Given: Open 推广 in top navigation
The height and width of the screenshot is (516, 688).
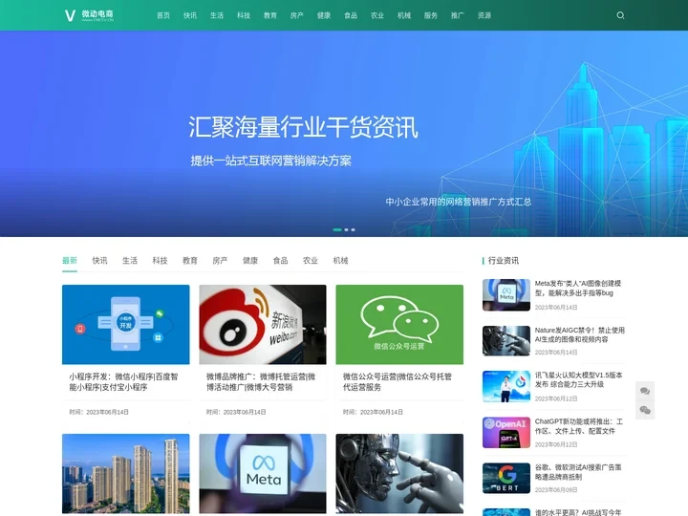Looking at the screenshot, I should pyautogui.click(x=458, y=15).
